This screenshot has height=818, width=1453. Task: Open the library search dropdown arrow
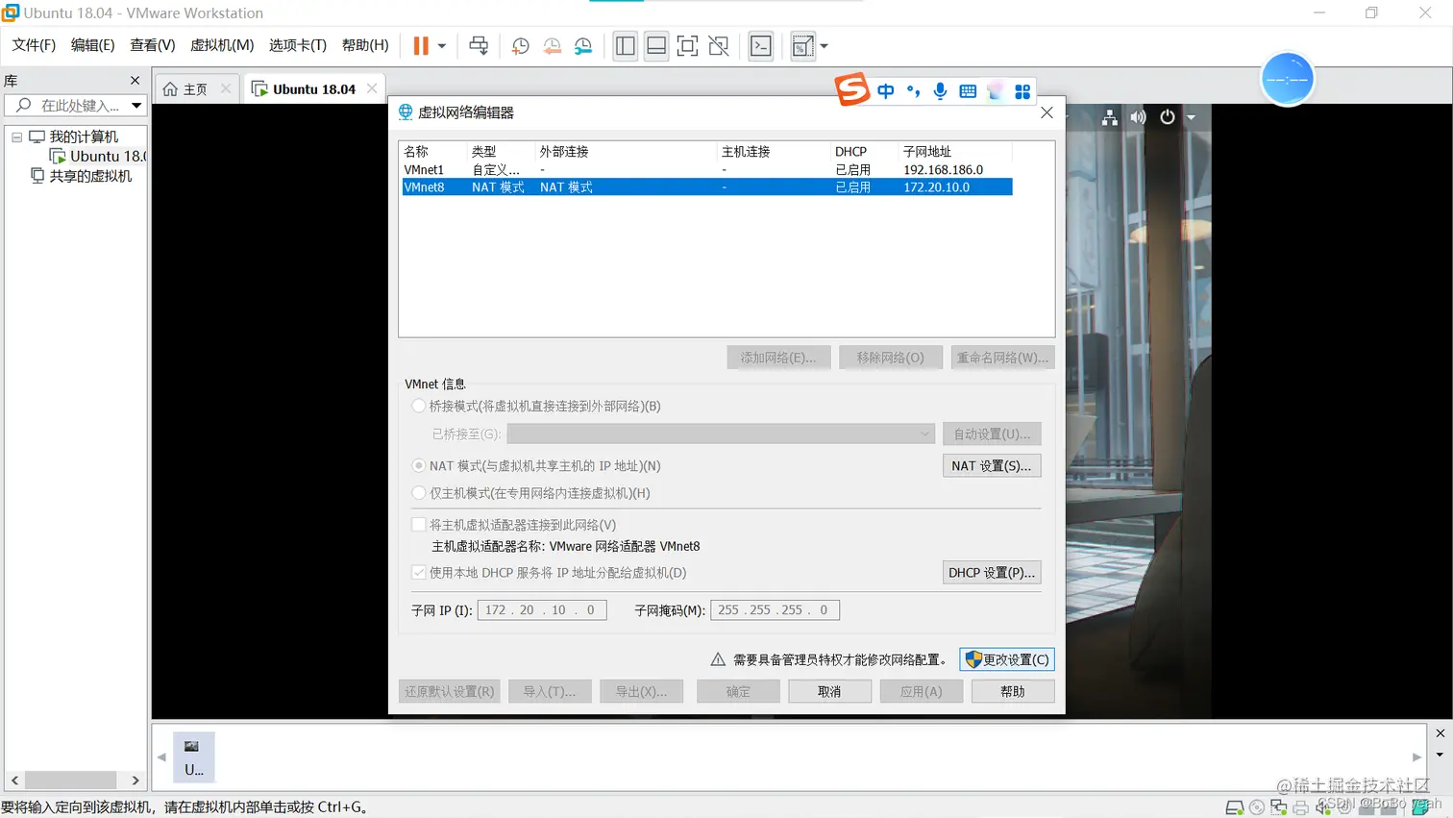click(136, 106)
